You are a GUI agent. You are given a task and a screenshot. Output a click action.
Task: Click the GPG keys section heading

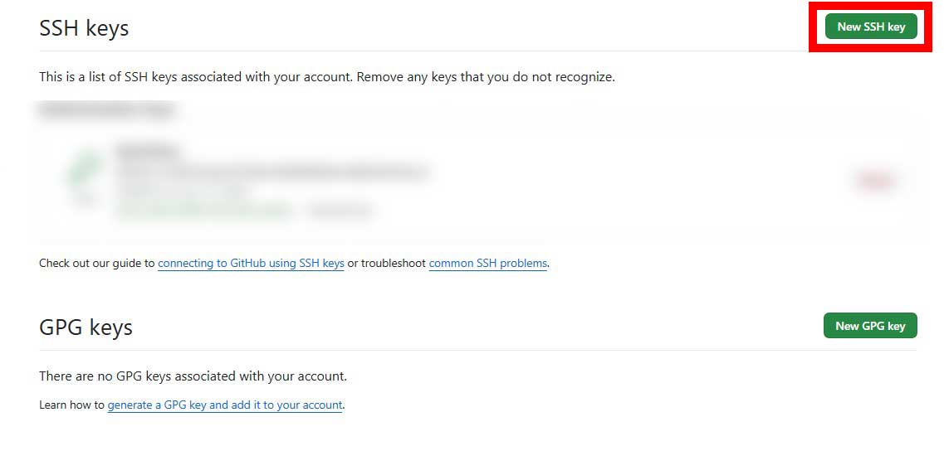coord(86,327)
